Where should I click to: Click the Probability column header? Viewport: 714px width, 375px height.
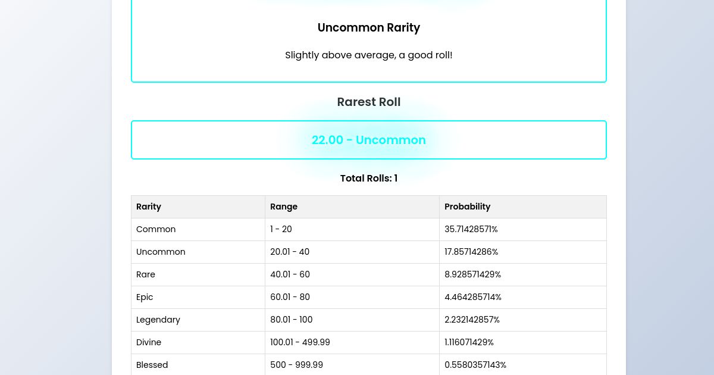pyautogui.click(x=467, y=207)
